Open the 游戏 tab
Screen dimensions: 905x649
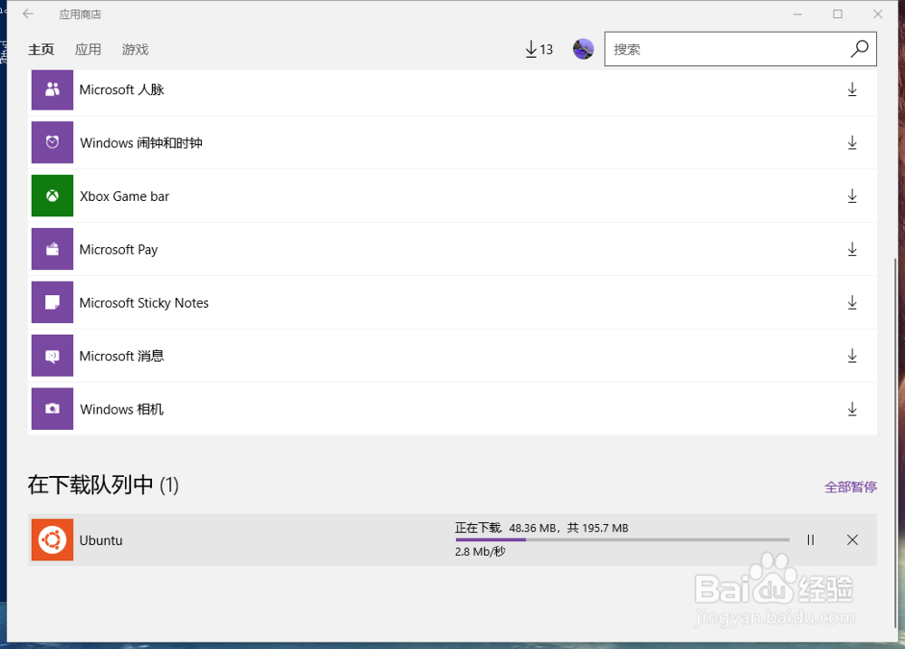click(x=135, y=50)
